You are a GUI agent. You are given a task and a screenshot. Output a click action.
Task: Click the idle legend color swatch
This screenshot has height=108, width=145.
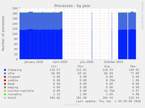[x=5, y=73]
